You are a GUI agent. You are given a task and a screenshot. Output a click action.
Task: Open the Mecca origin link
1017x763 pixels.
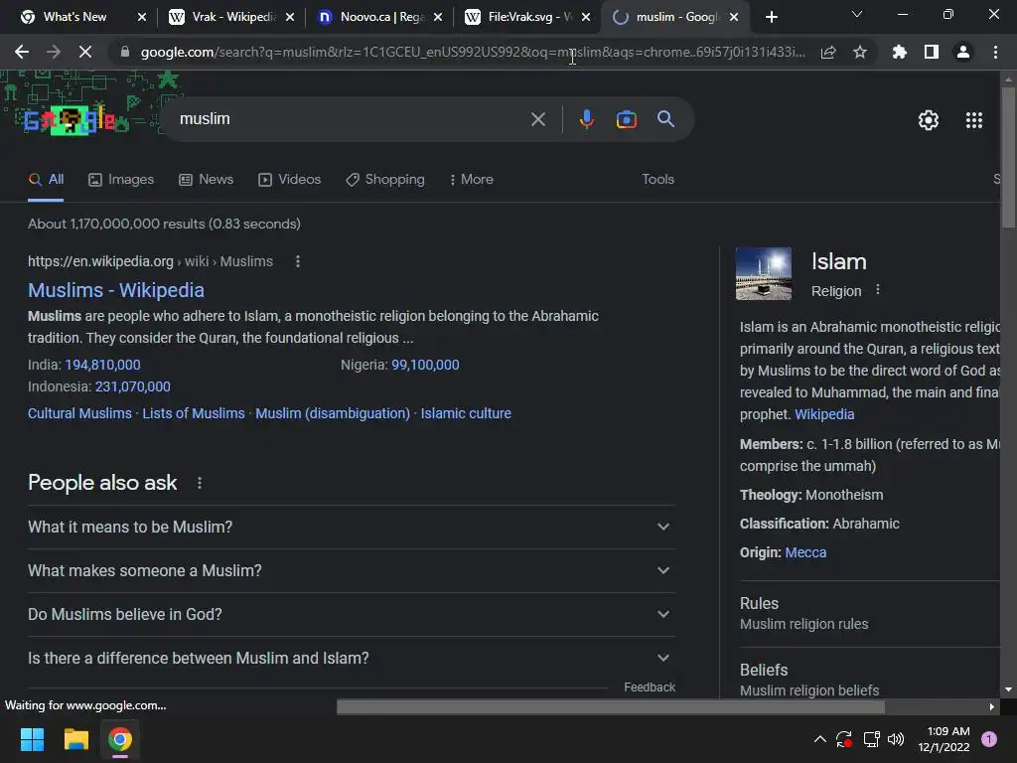805,552
